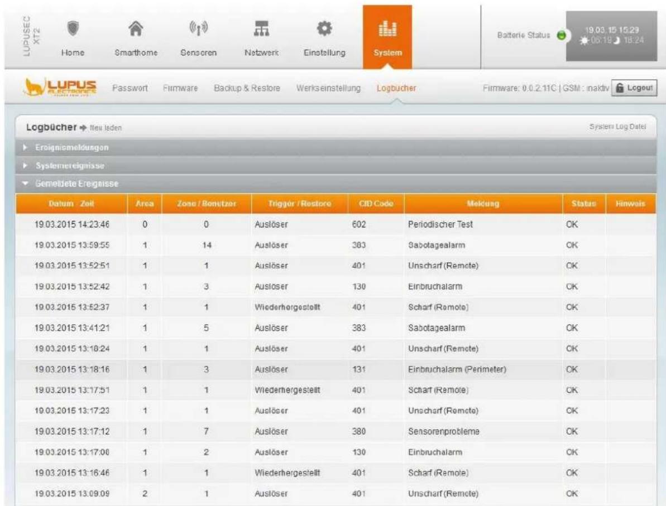666x506 pixels.
Task: Click the Firmware version GSM status text
Action: pos(546,88)
